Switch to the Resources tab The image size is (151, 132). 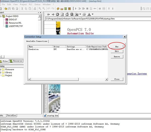click(16, 61)
